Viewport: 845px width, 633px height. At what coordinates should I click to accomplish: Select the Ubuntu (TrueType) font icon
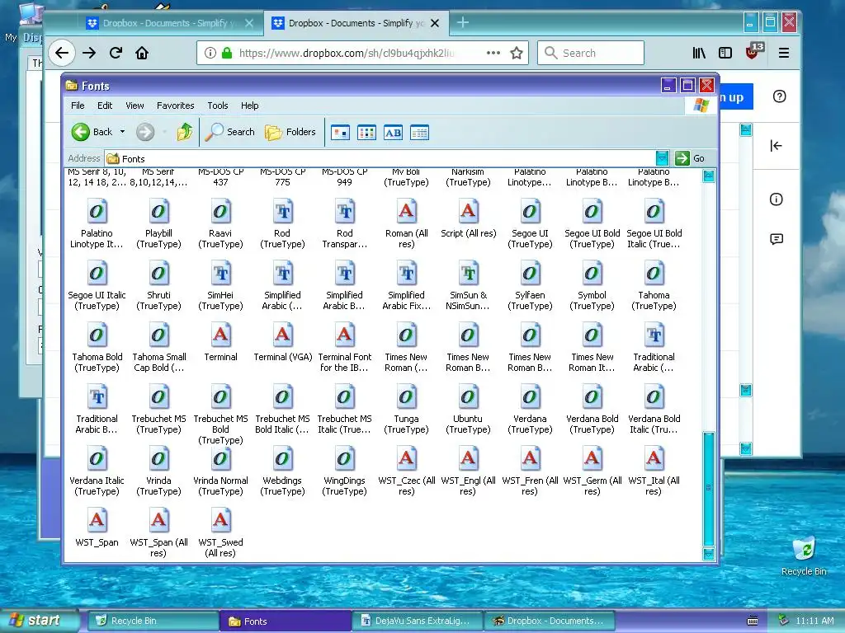pyautogui.click(x=469, y=396)
